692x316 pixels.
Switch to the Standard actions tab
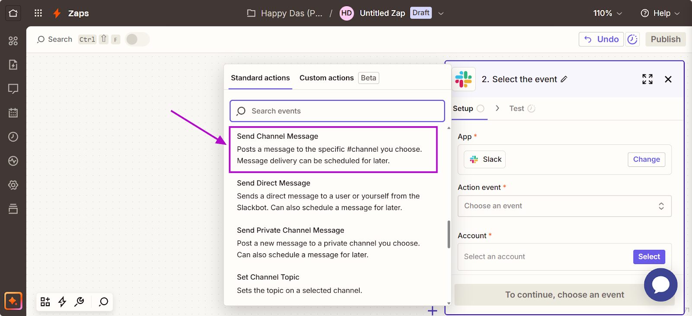(260, 78)
